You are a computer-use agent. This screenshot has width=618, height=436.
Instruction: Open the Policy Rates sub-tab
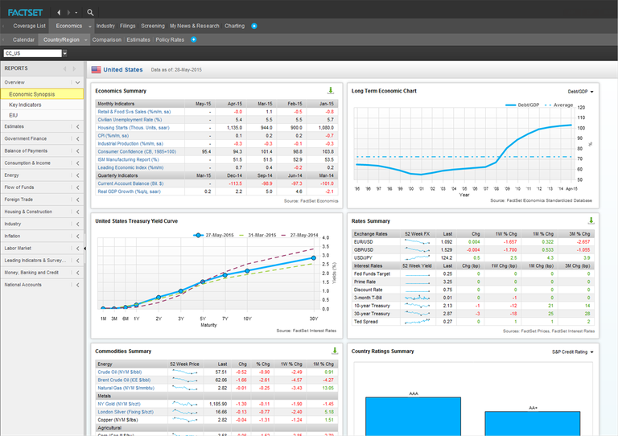point(170,39)
